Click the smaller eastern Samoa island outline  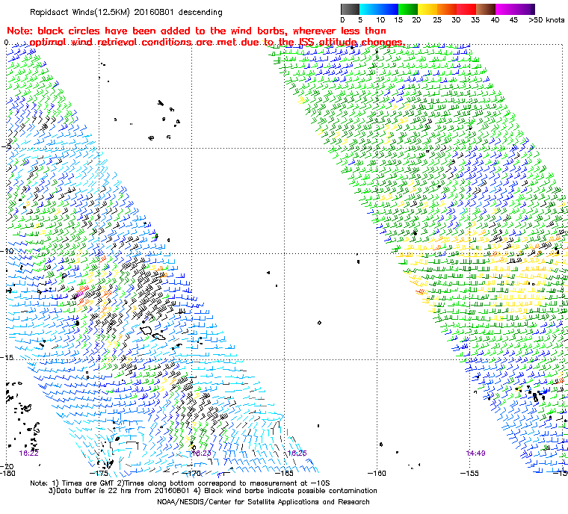159,337
